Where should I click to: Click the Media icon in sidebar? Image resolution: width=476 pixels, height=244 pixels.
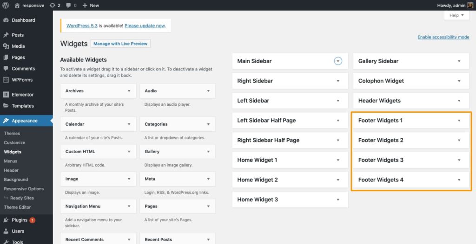(6, 46)
